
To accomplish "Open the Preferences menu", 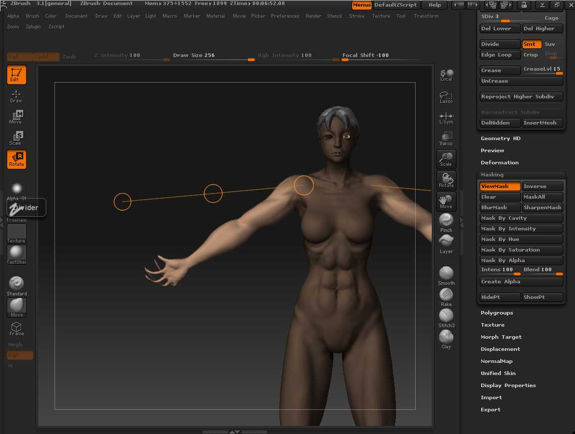I will coord(285,16).
